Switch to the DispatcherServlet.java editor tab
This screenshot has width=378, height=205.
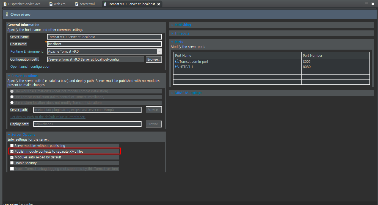(22, 4)
